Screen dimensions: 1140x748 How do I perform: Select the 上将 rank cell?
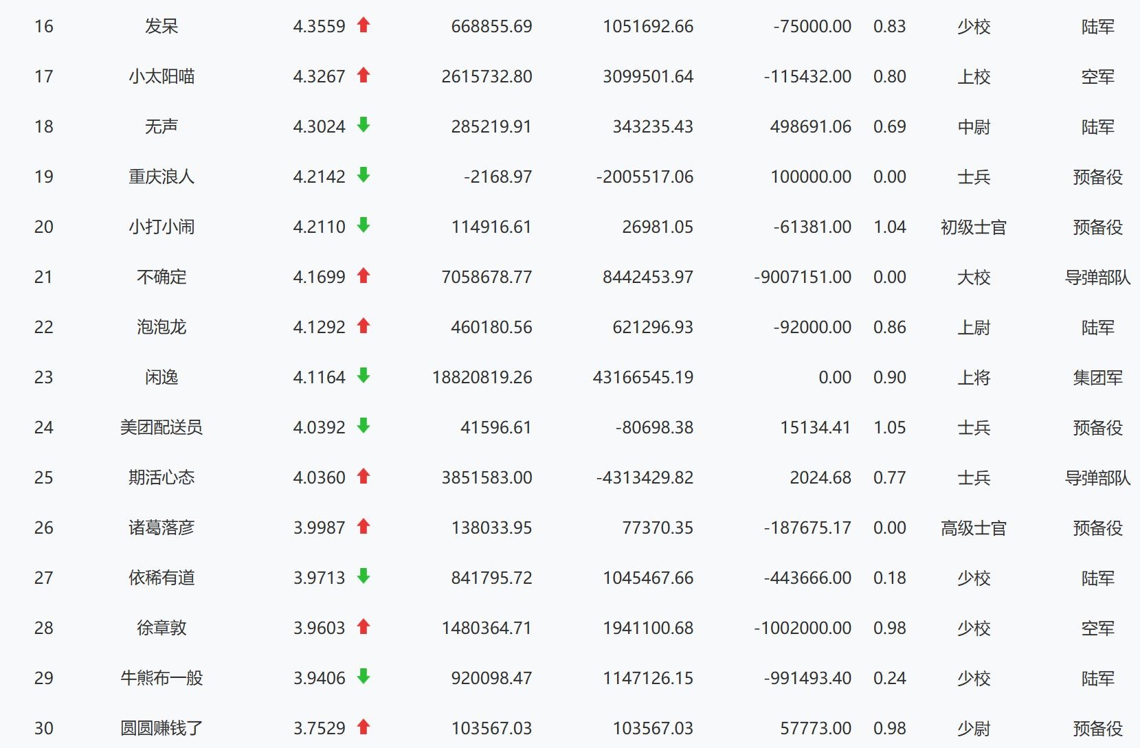click(x=974, y=377)
